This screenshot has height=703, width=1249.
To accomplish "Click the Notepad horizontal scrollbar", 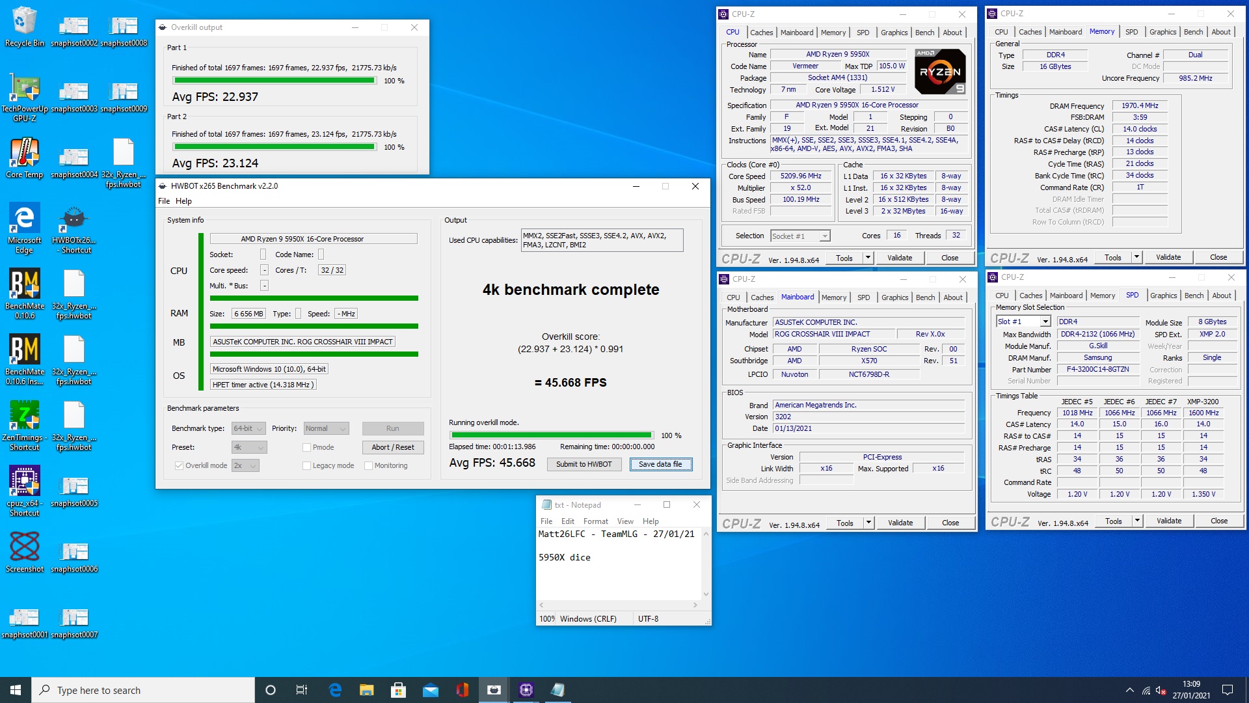I will (618, 605).
